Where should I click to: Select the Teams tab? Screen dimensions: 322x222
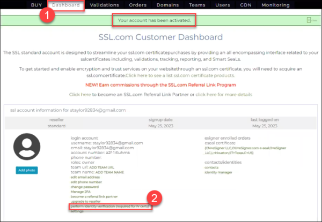pyautogui.click(x=197, y=5)
